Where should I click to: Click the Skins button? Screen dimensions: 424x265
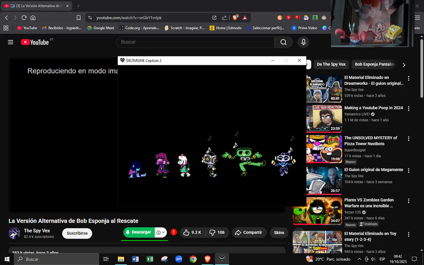click(x=279, y=233)
